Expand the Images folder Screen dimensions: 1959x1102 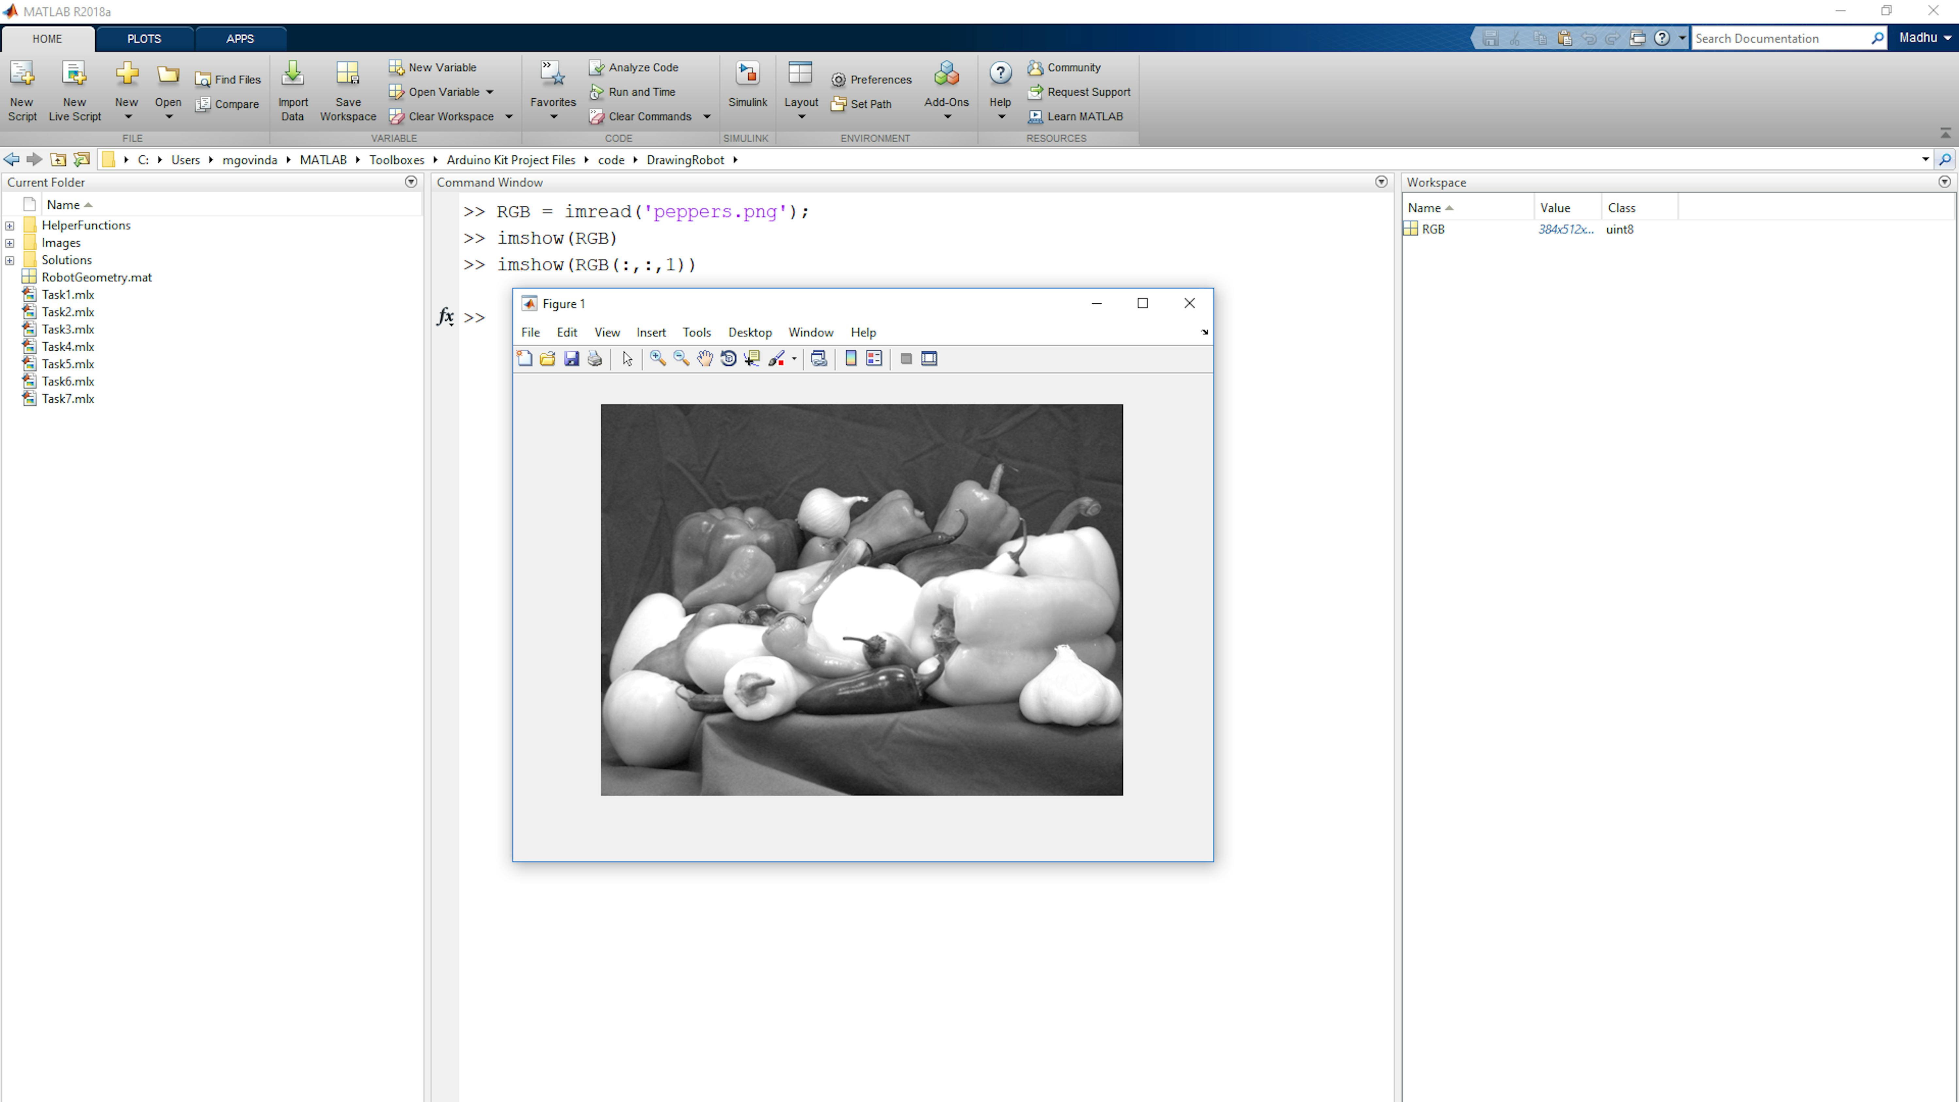click(10, 243)
